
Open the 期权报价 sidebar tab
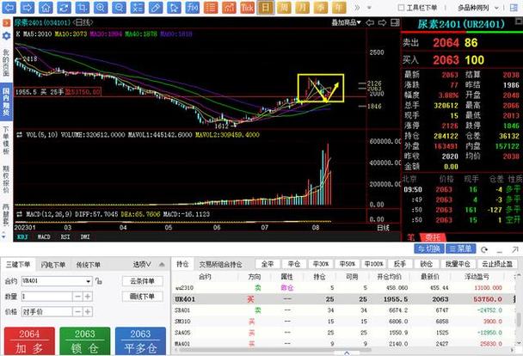pyautogui.click(x=6, y=179)
